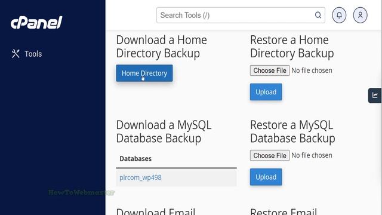The height and width of the screenshot is (215, 382).
Task: Download the plrcom_wp498 database backup
Action: 140,177
